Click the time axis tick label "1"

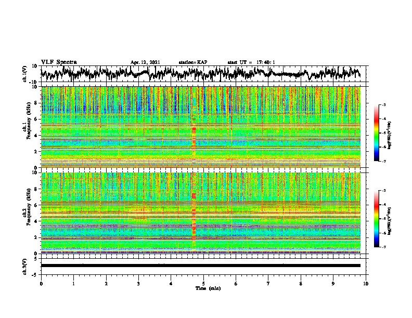(x=73, y=284)
